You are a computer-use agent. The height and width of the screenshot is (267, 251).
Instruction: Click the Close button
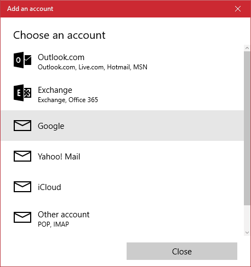point(182,251)
